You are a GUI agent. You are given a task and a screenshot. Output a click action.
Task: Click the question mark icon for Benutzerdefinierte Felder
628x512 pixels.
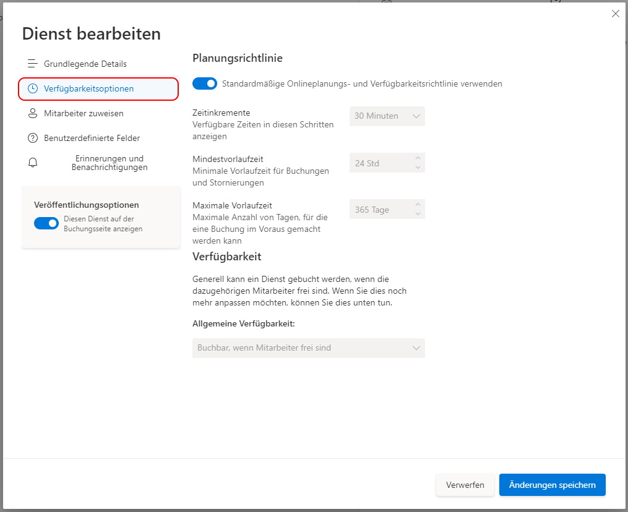click(x=33, y=138)
